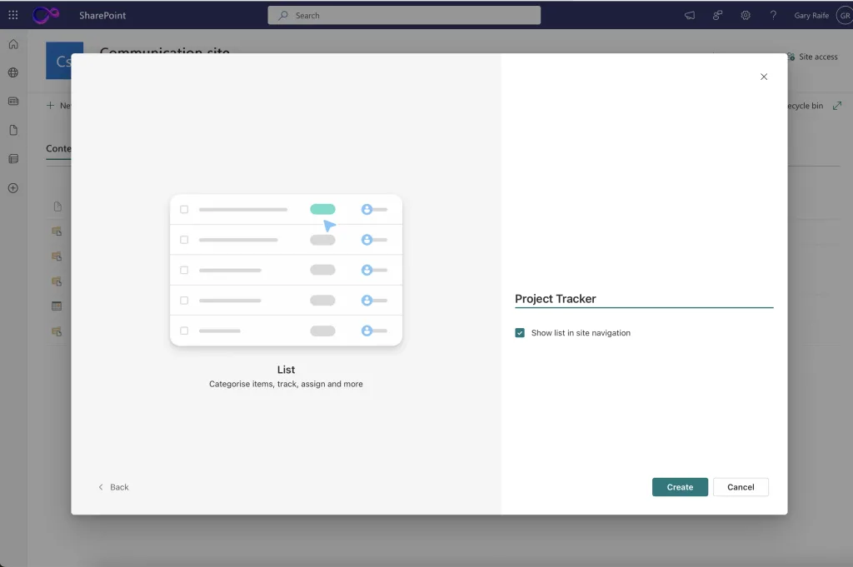Screen dimensions: 853x567
Task: Click the Home icon in left sidebar
Action: pyautogui.click(x=13, y=44)
